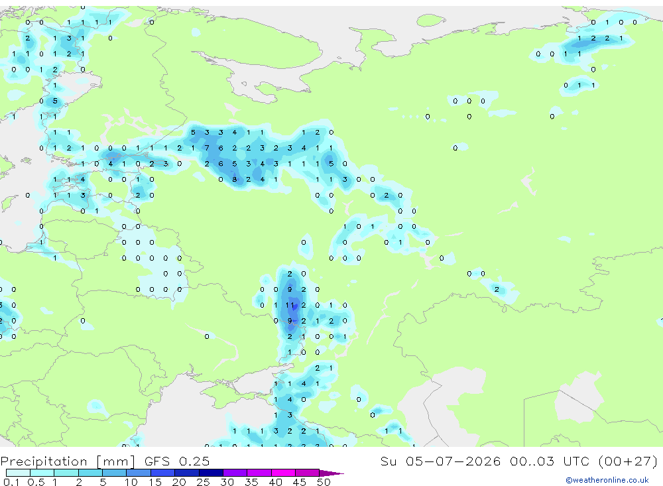Click the 1–2 mm legend color swatch
663x486 pixels.
tap(66, 473)
